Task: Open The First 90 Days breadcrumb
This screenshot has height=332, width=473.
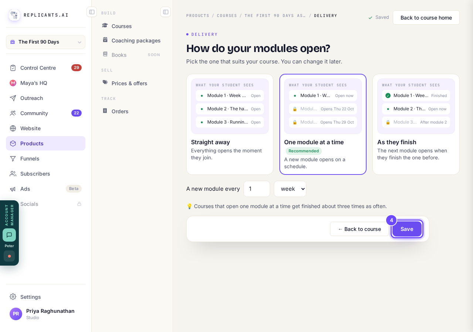Action: (x=275, y=15)
